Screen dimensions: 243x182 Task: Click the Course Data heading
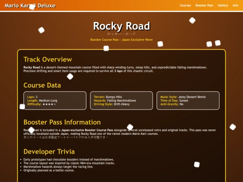tap(42, 85)
